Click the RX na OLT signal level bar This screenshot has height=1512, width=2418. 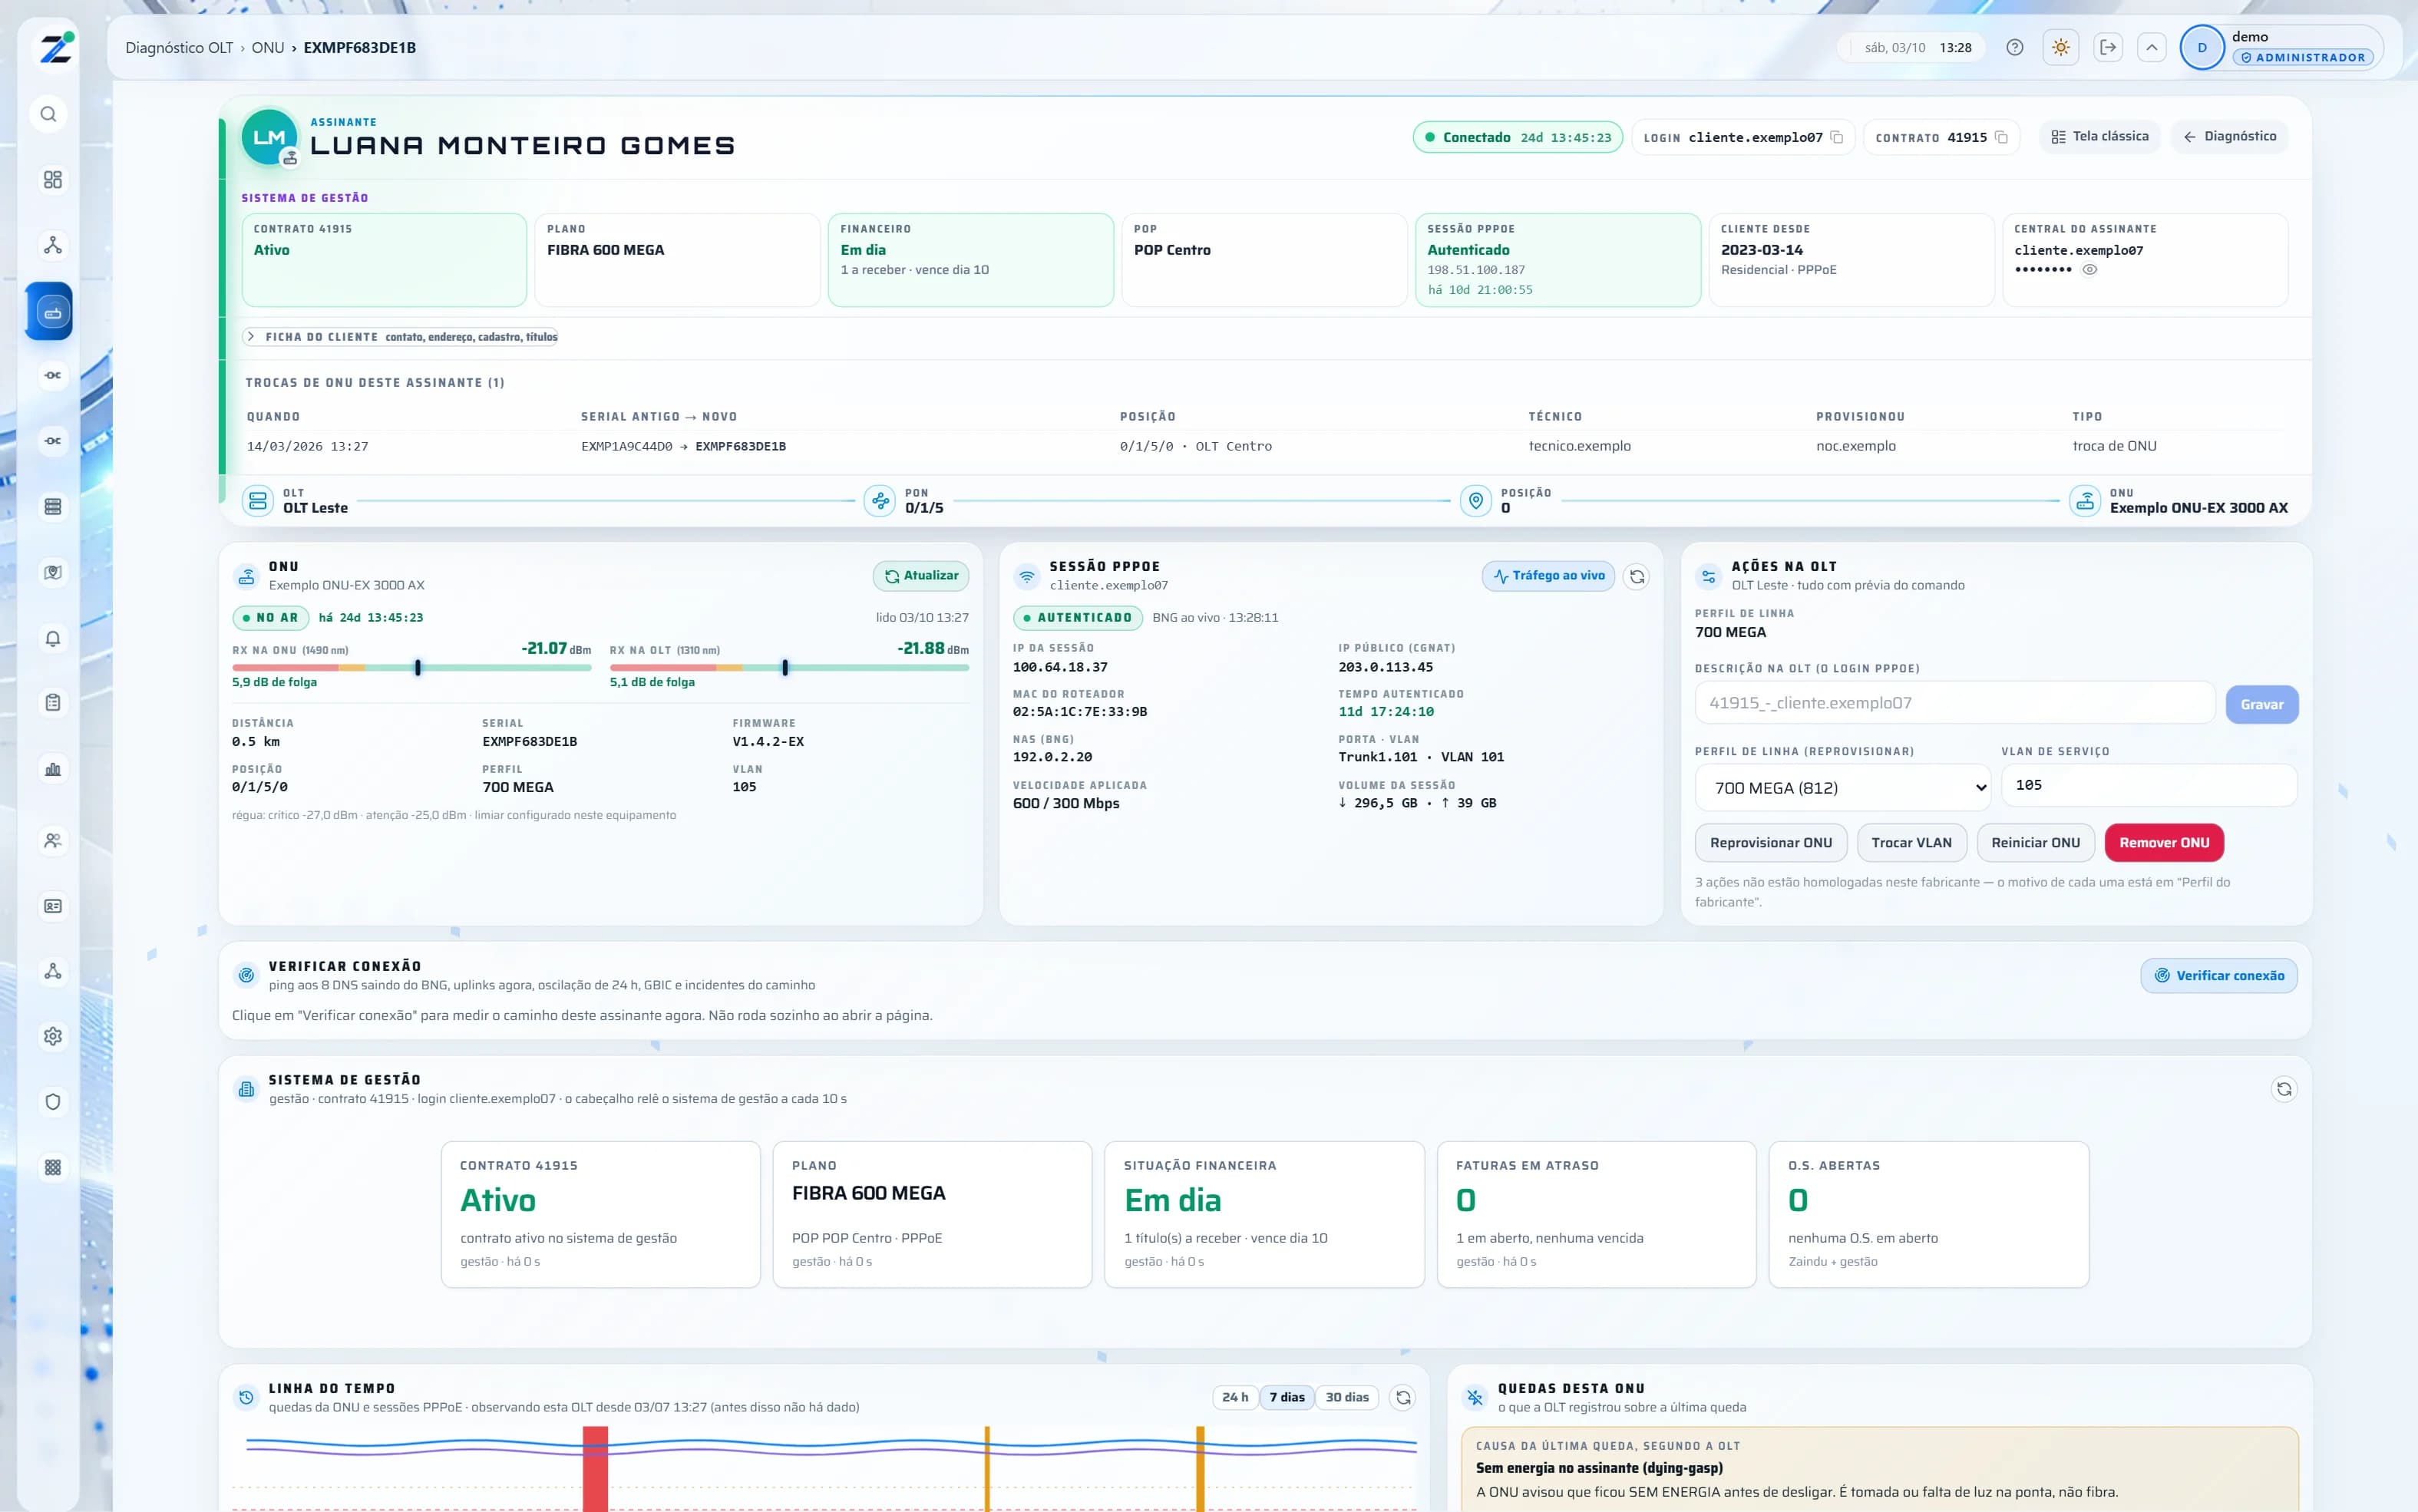pos(789,667)
